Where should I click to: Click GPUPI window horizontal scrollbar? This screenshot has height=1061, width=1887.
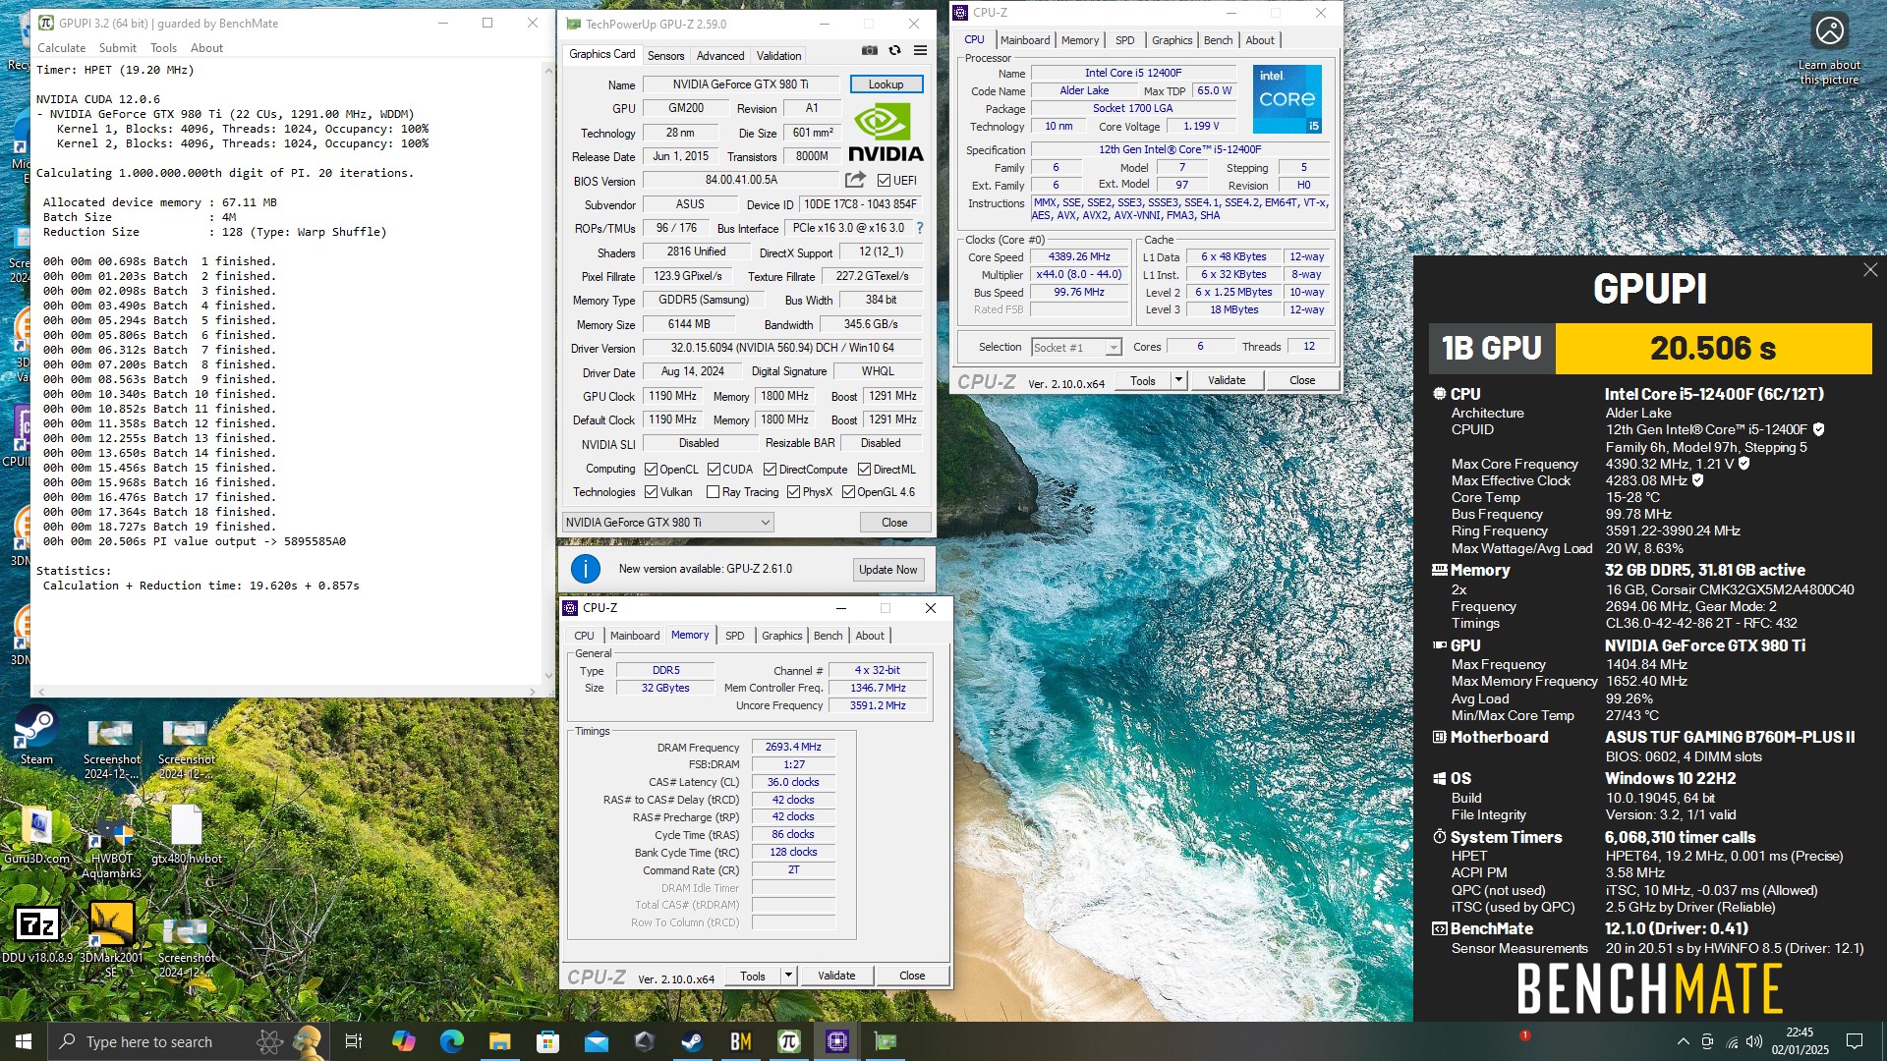tap(286, 691)
